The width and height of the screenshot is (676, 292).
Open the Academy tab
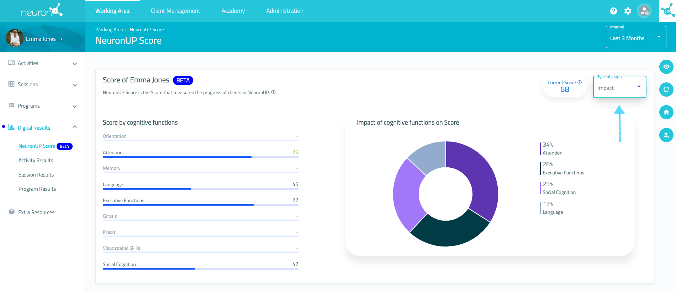(233, 11)
